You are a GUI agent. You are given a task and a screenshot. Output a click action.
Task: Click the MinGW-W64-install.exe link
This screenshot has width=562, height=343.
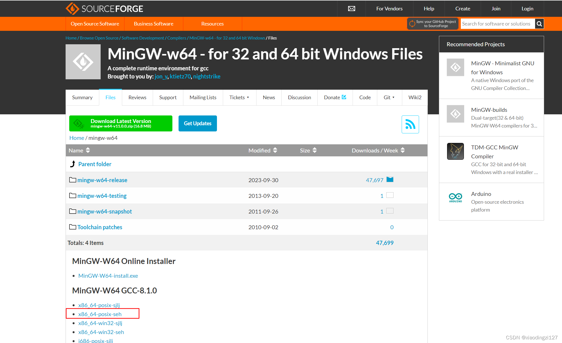pyautogui.click(x=108, y=276)
